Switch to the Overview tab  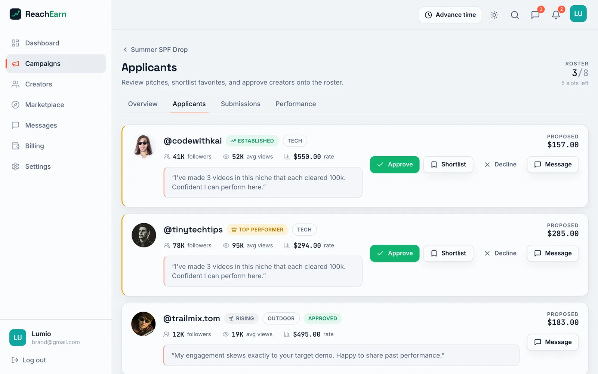coord(143,104)
